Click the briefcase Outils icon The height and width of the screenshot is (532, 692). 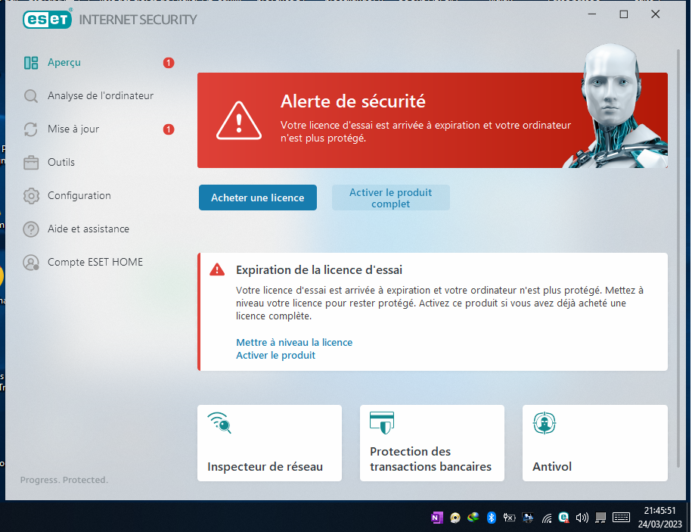31,163
